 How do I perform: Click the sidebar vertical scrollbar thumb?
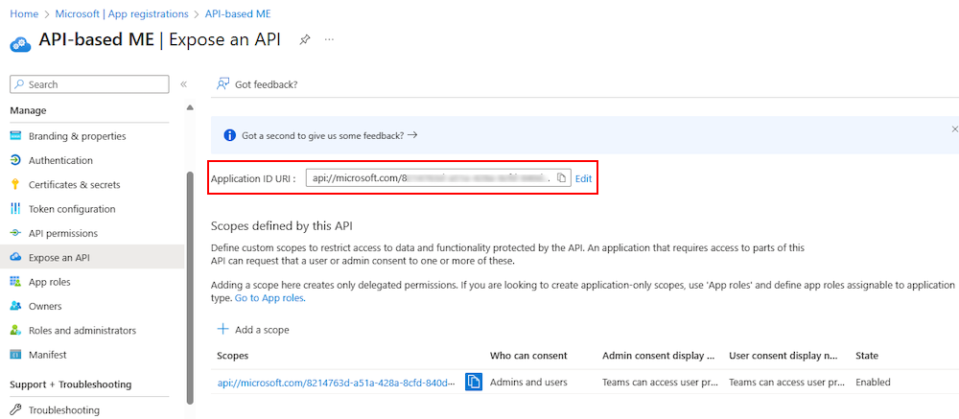point(190,288)
